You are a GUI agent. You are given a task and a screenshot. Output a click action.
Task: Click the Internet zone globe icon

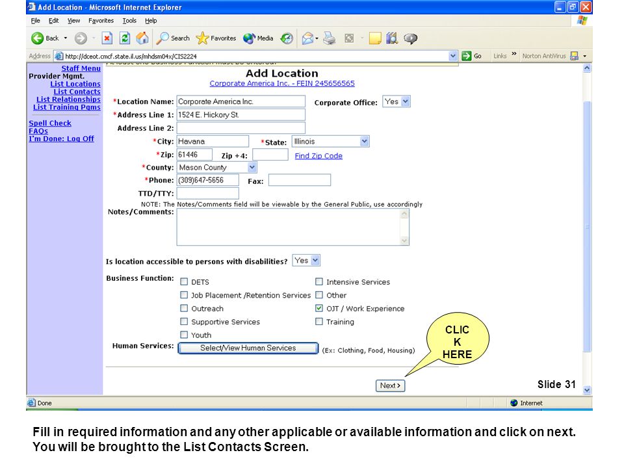(x=513, y=403)
